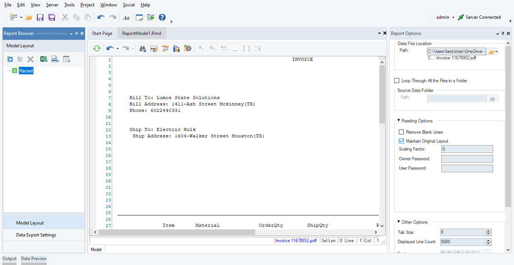Click the open folder icon in main toolbar
Image resolution: width=514 pixels, height=265 pixels.
pyautogui.click(x=29, y=17)
